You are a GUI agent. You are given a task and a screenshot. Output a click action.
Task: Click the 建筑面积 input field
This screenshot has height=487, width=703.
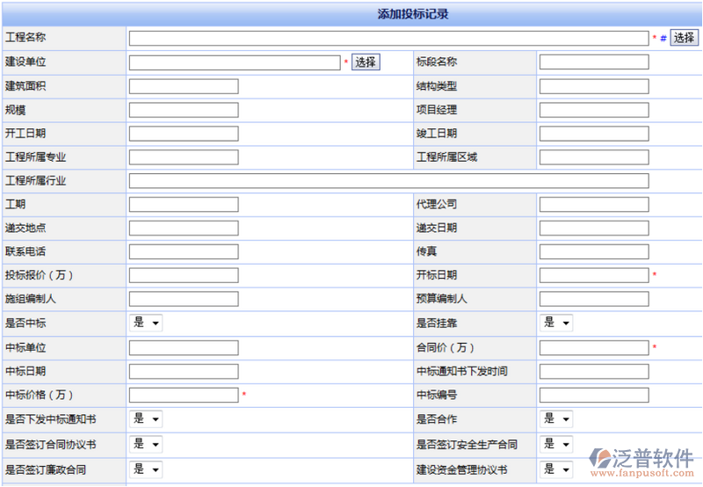click(x=184, y=86)
